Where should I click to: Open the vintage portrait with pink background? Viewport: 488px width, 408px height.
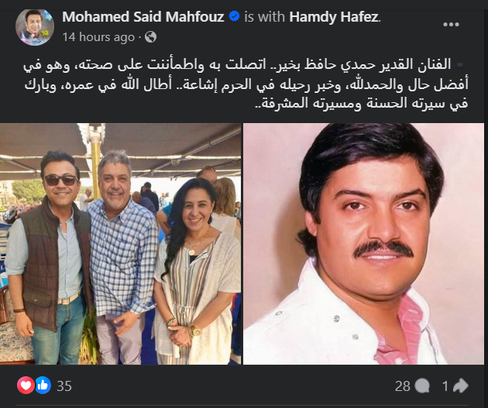363,244
